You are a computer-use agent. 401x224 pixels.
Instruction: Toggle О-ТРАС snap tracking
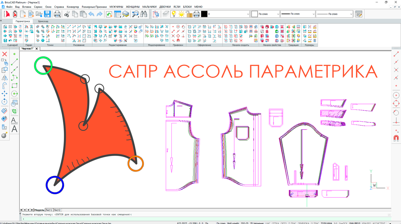point(315,223)
